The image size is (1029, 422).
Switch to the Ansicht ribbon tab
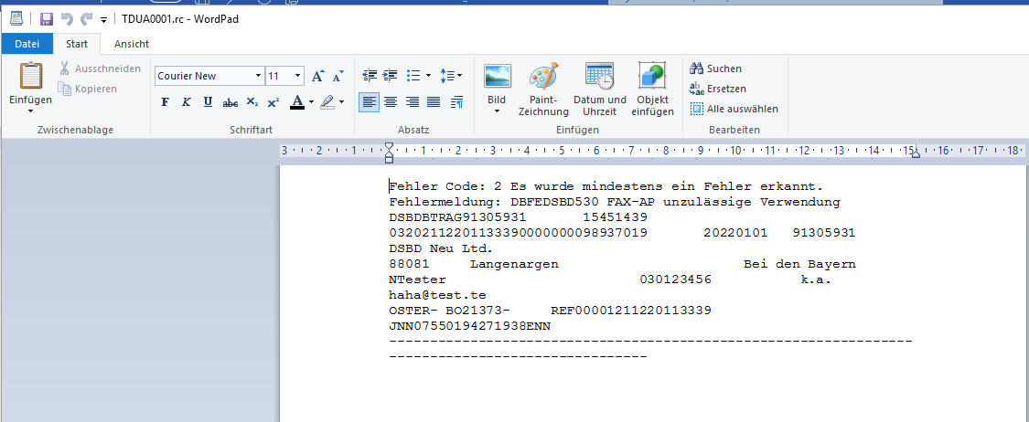pos(131,44)
